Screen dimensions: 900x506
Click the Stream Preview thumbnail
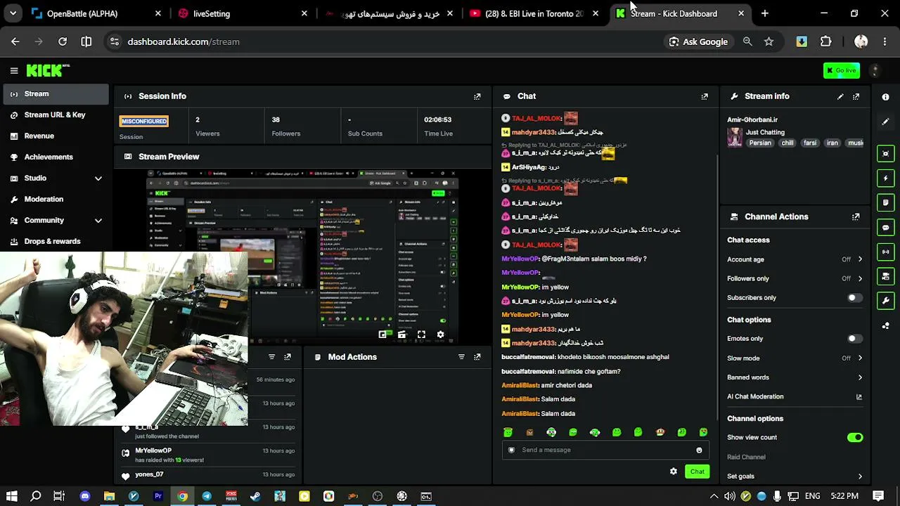(x=303, y=257)
